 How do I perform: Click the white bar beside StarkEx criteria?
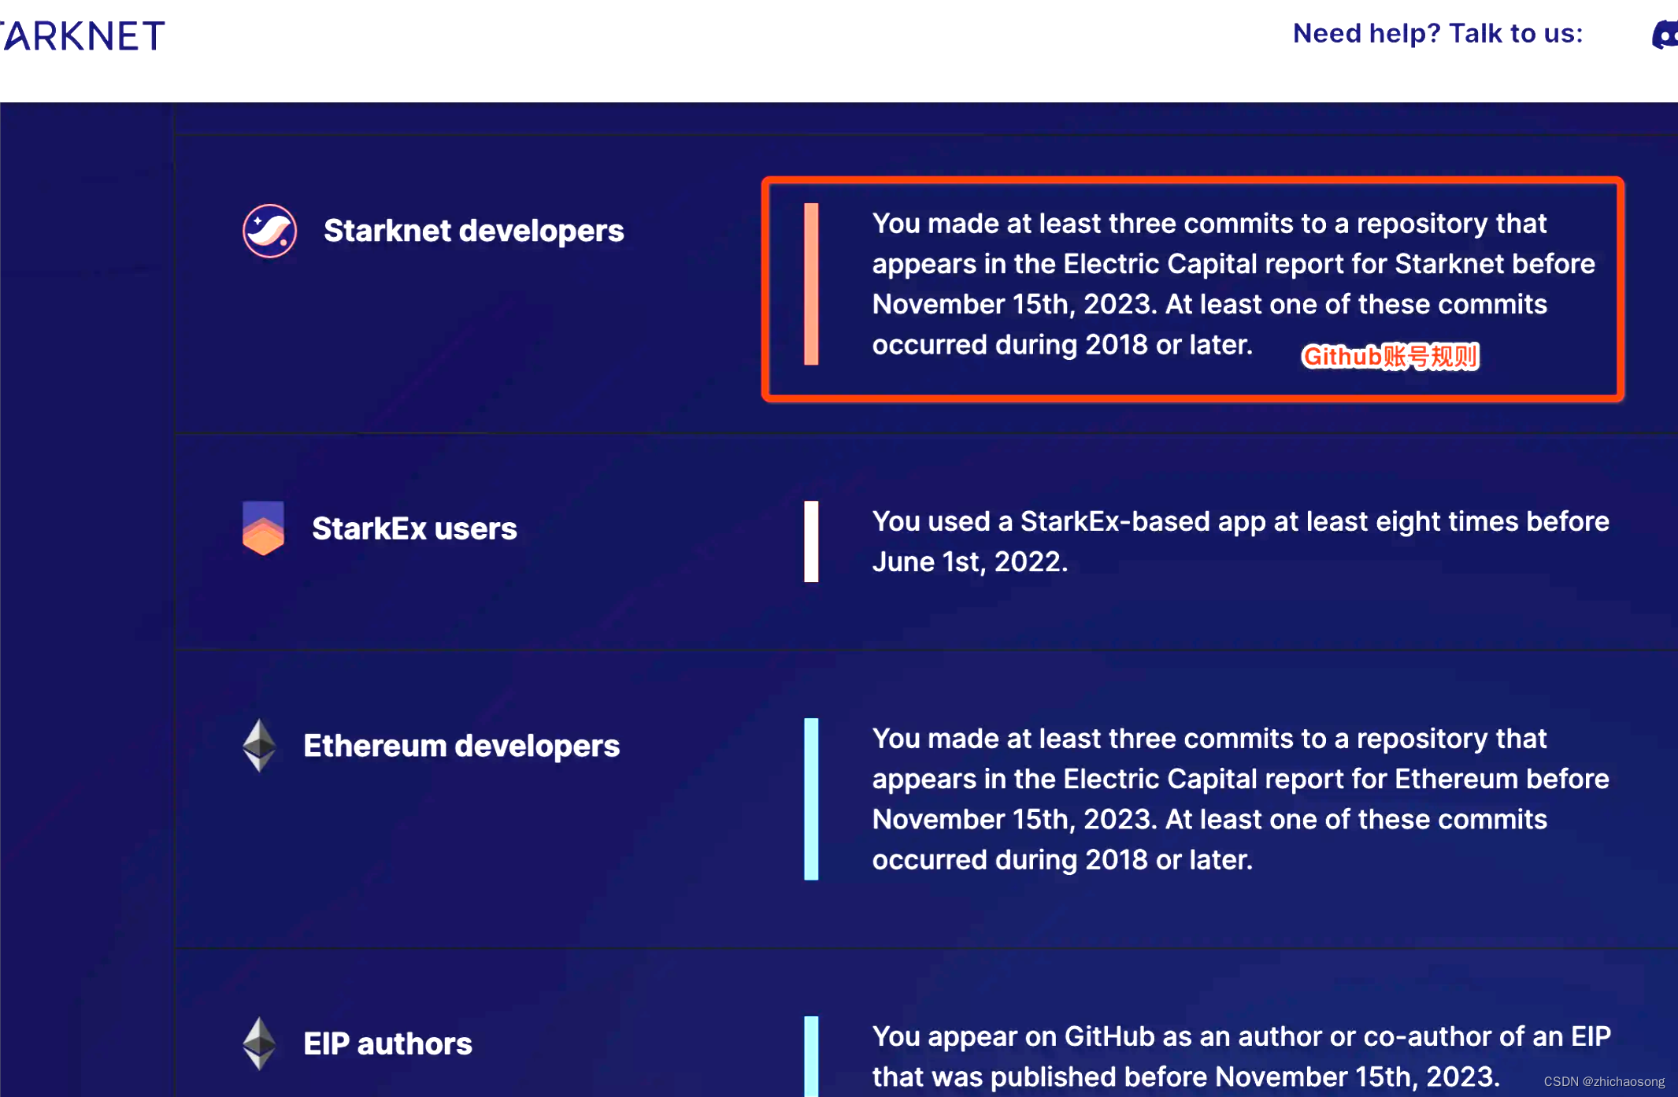[811, 542]
